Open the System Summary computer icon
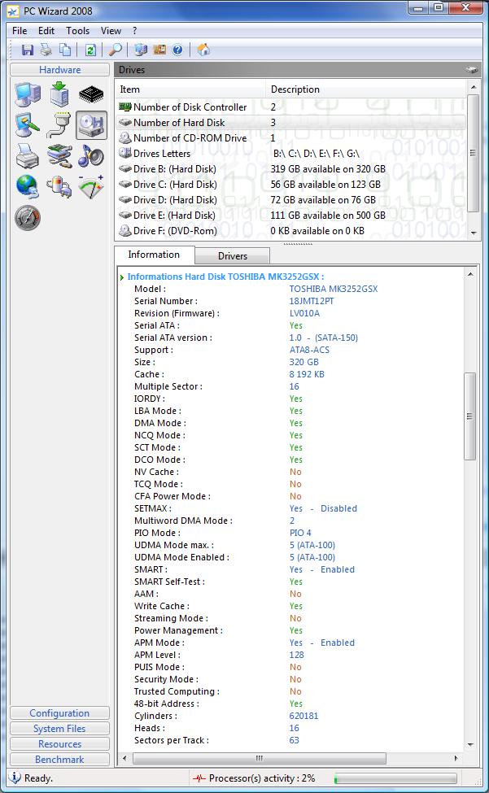 click(x=28, y=94)
